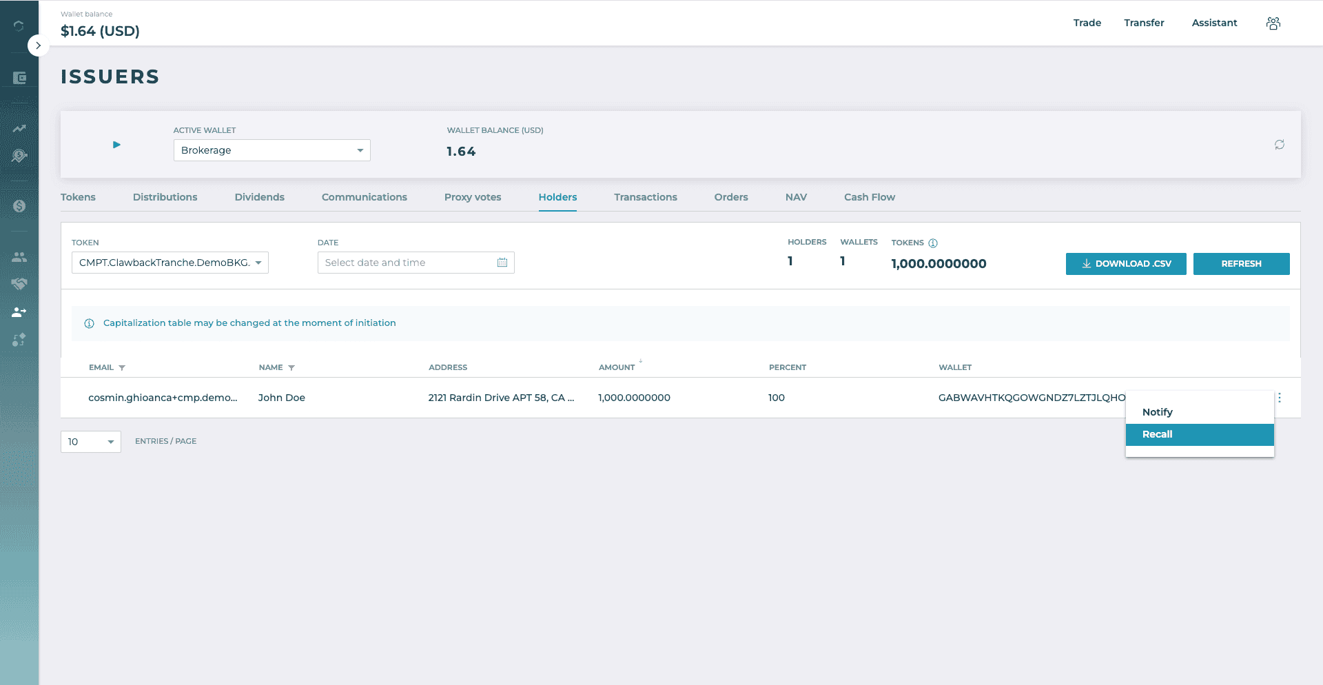Image resolution: width=1323 pixels, height=685 pixels.
Task: Click the user accounts icon in header
Action: coord(1273,23)
